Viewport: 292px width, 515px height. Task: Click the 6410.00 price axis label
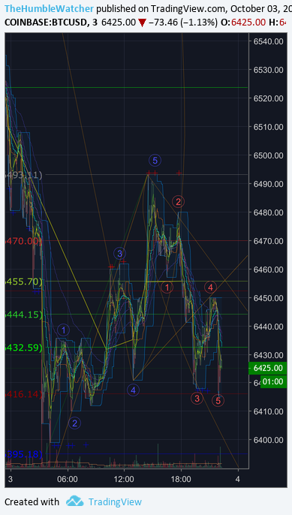point(268,411)
